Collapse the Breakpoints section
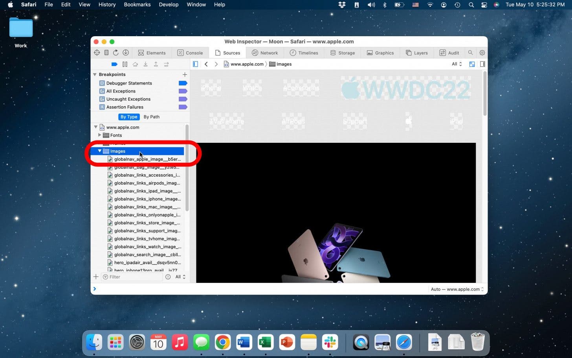Viewport: 572px width, 358px height. pyautogui.click(x=95, y=74)
